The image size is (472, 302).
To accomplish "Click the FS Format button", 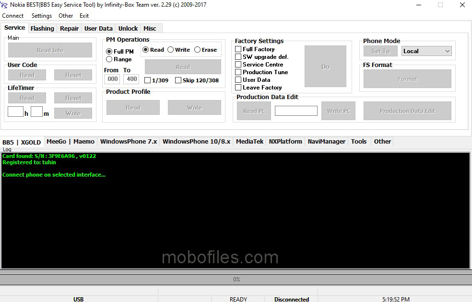I will point(407,79).
